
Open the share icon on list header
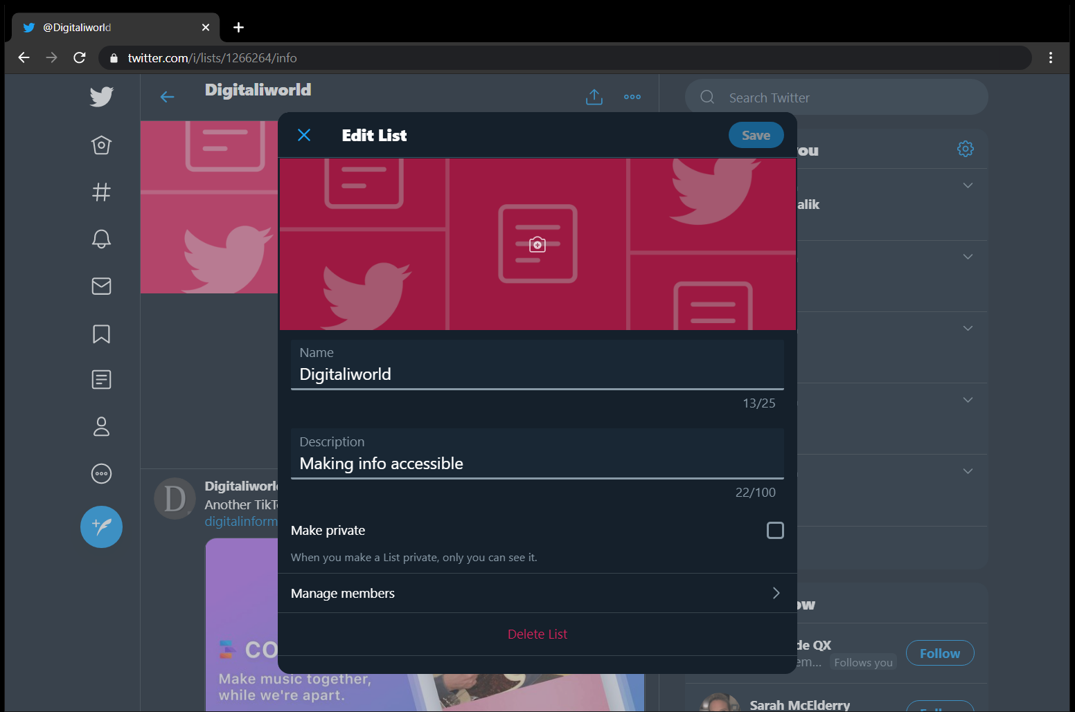click(594, 97)
